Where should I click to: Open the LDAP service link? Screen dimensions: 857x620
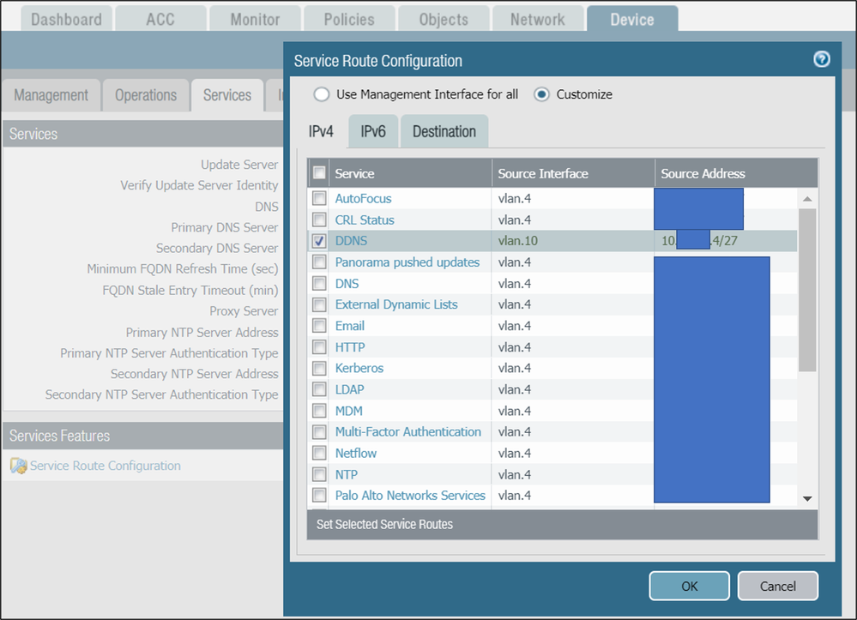(349, 389)
